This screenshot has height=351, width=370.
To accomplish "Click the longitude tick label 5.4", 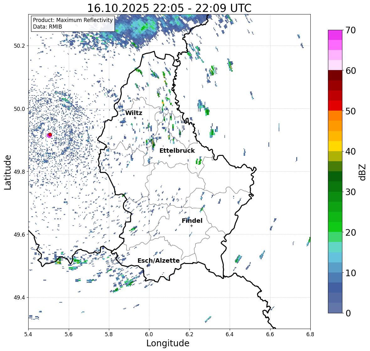I will coord(28,334).
